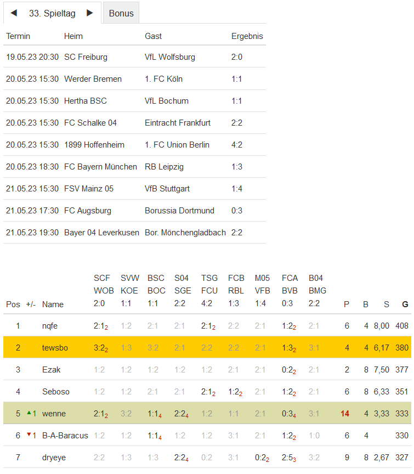Open Seboso's tip details
Image resolution: width=414 pixels, height=474 pixels.
(x=55, y=392)
